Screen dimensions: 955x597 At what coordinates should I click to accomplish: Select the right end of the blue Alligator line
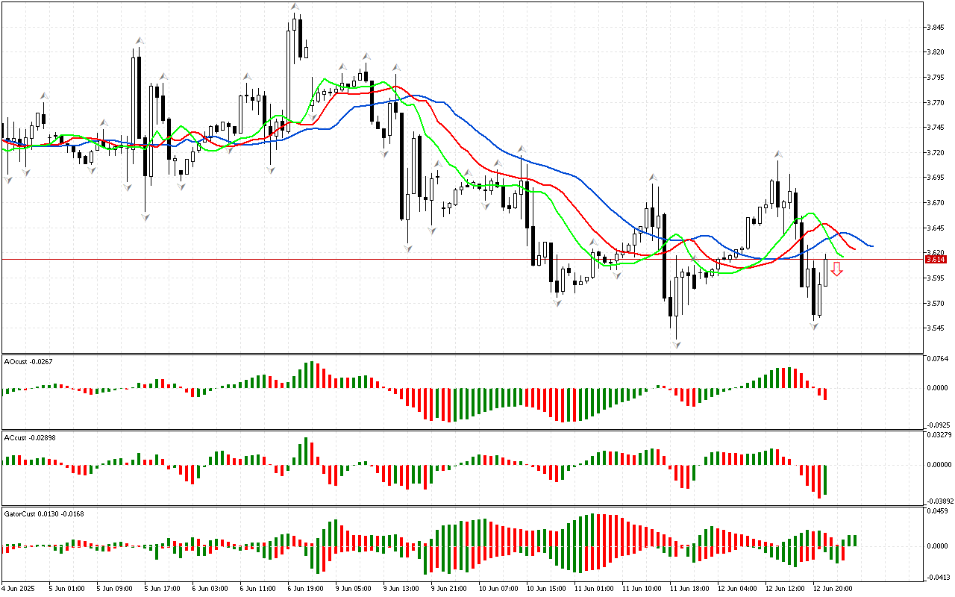871,246
